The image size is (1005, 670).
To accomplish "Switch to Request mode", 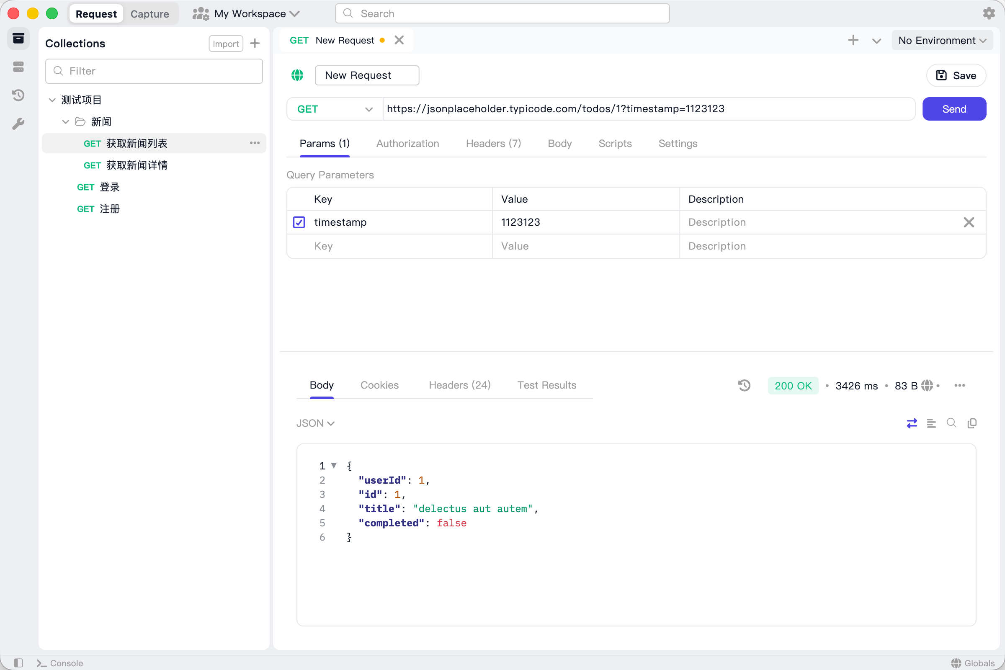I will [x=96, y=14].
